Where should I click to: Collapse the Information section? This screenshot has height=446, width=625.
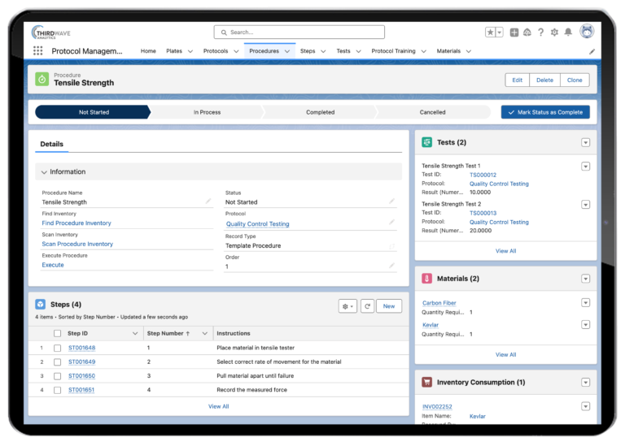click(x=44, y=172)
